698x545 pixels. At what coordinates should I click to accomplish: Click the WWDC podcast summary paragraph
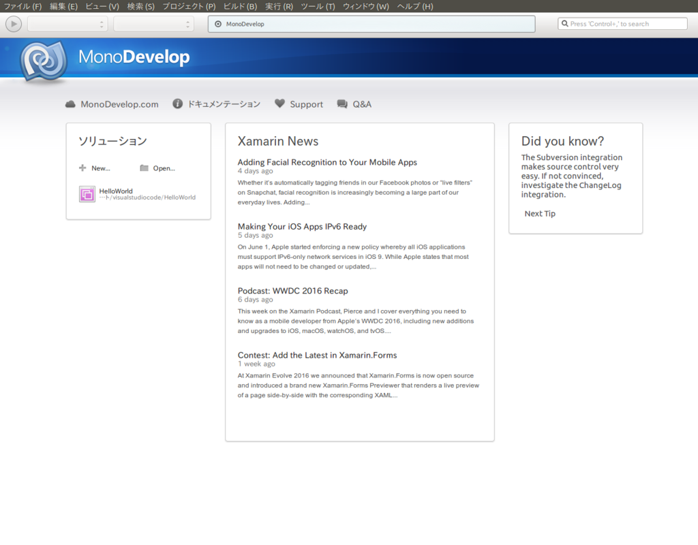(356, 322)
